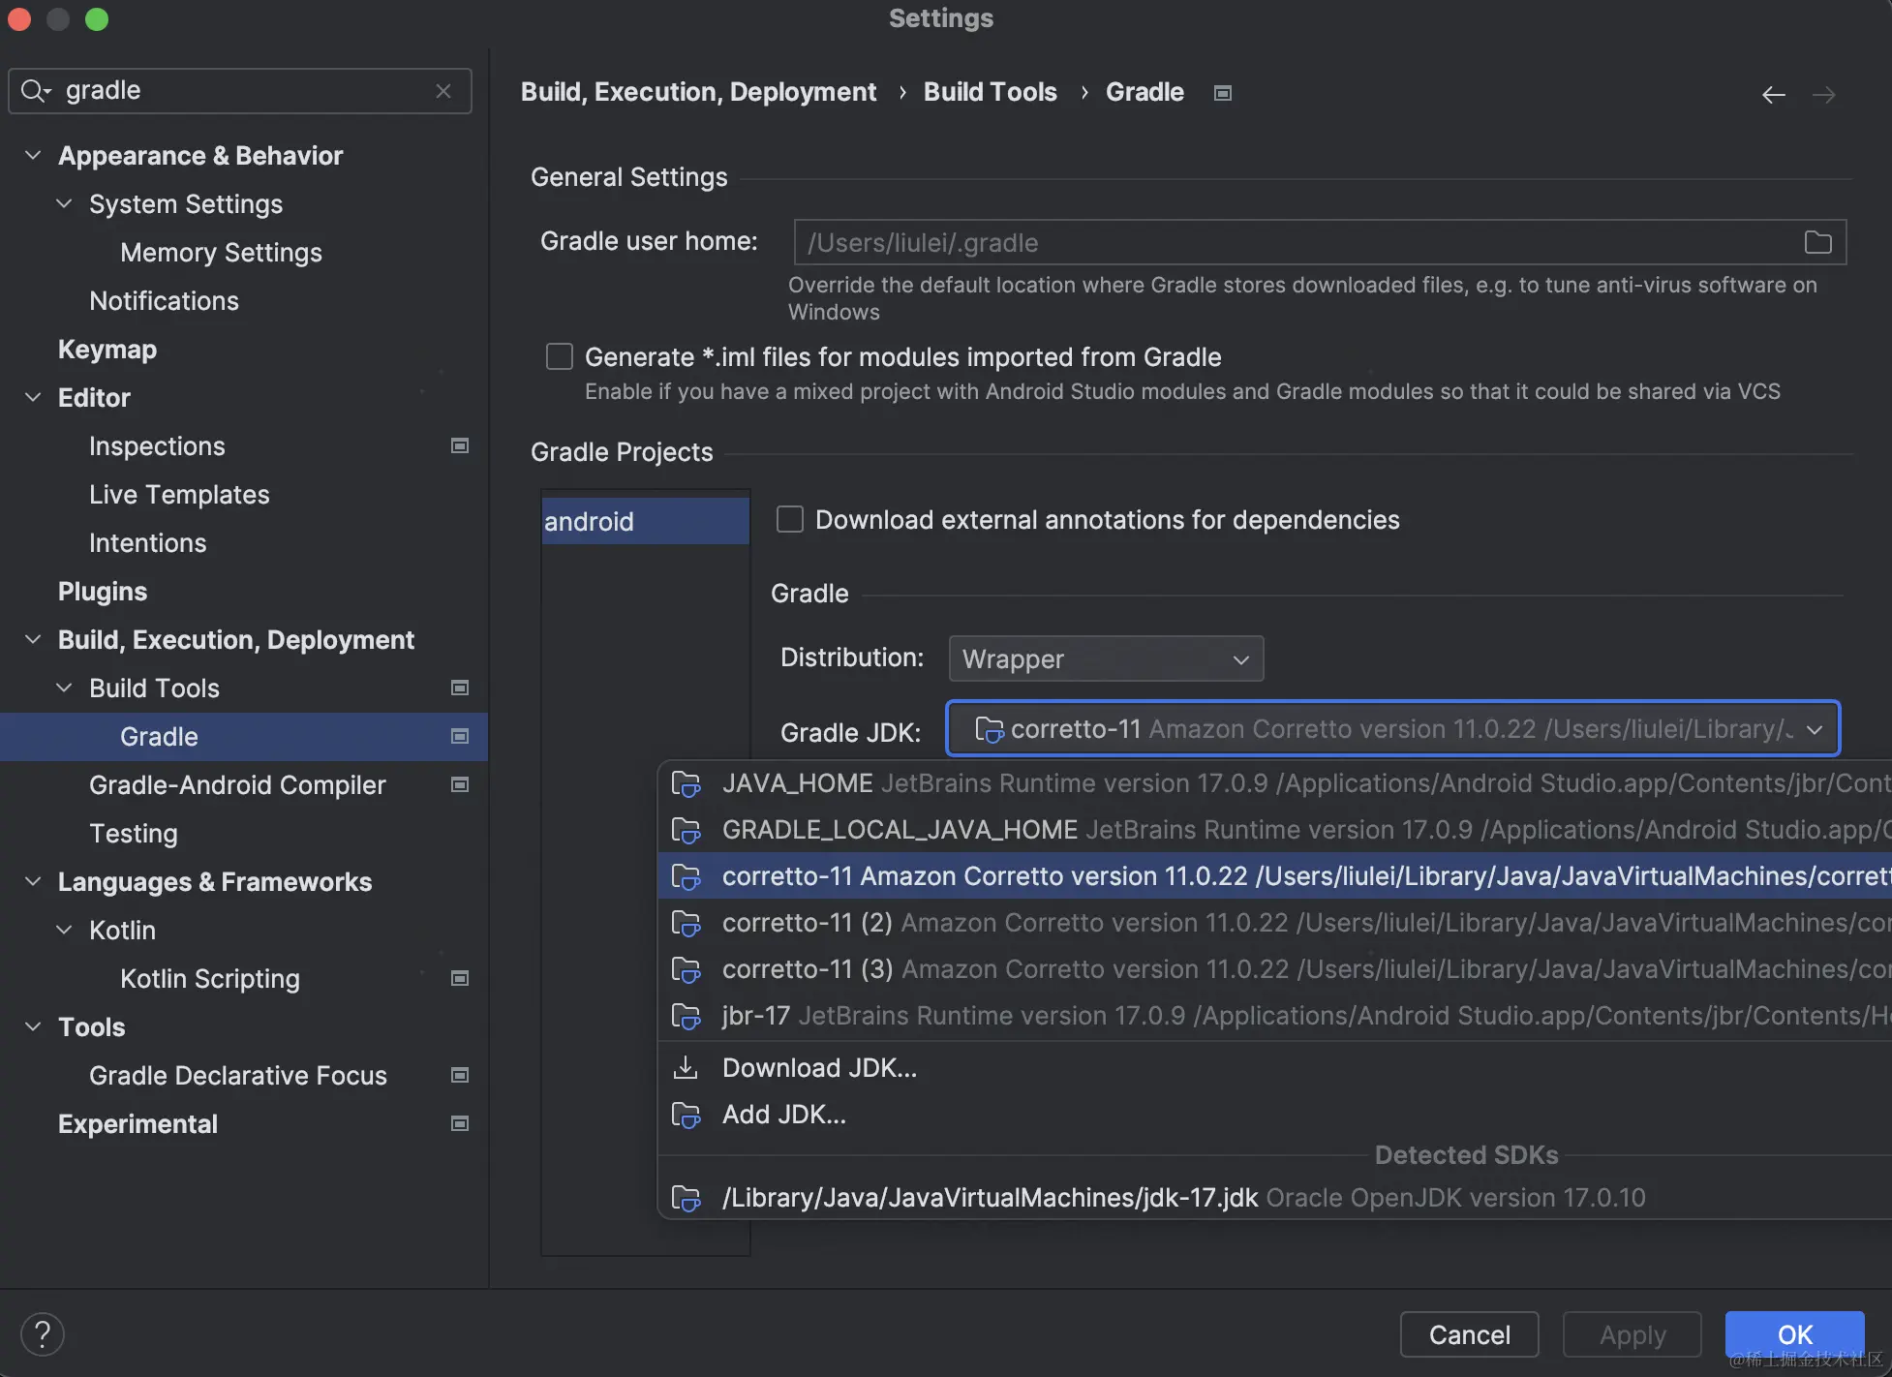This screenshot has width=1892, height=1377.
Task: Open the Distribution Wrapper dropdown
Action: tap(1106, 658)
